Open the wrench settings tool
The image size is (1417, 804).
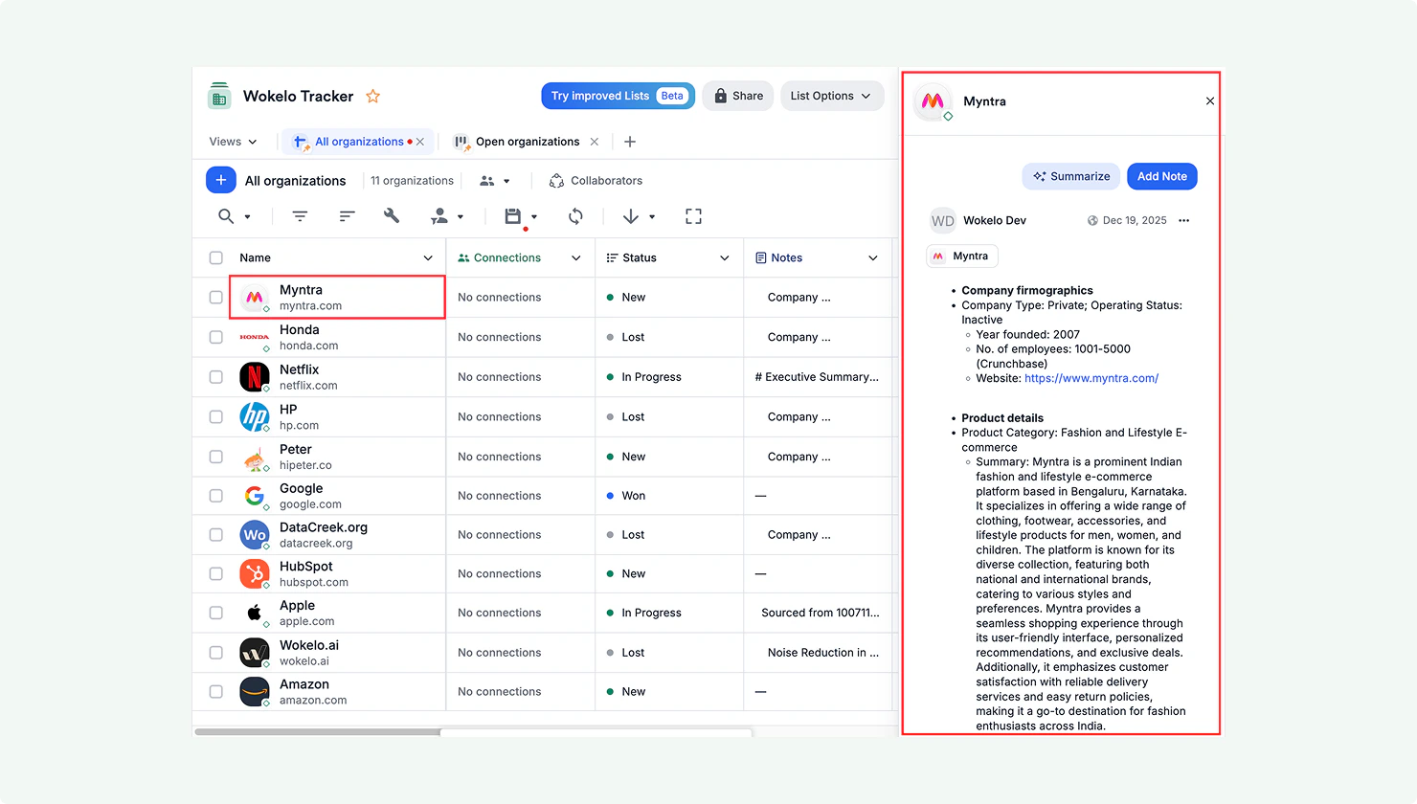point(392,216)
